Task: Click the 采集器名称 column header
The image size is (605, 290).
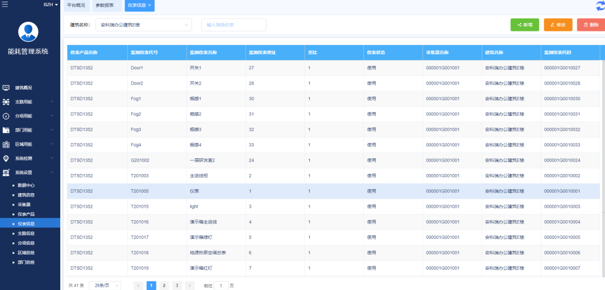Action: tap(452, 52)
